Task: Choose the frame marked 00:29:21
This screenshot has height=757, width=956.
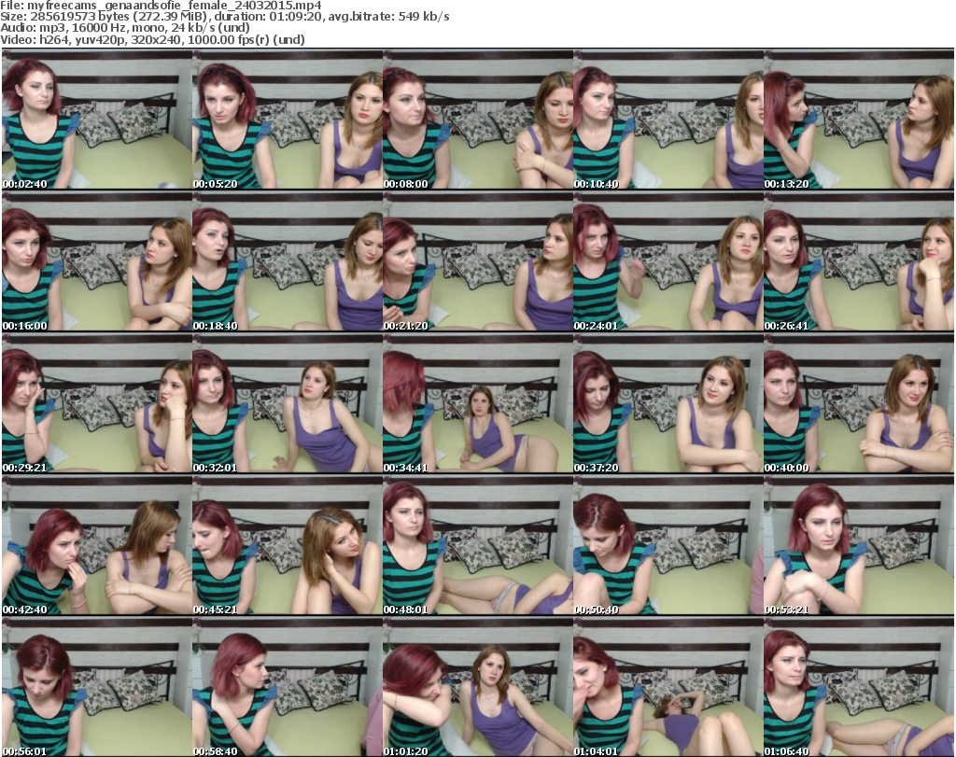Action: coord(97,403)
